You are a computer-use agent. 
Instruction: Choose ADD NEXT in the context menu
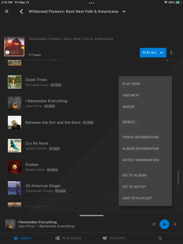[x=131, y=95]
